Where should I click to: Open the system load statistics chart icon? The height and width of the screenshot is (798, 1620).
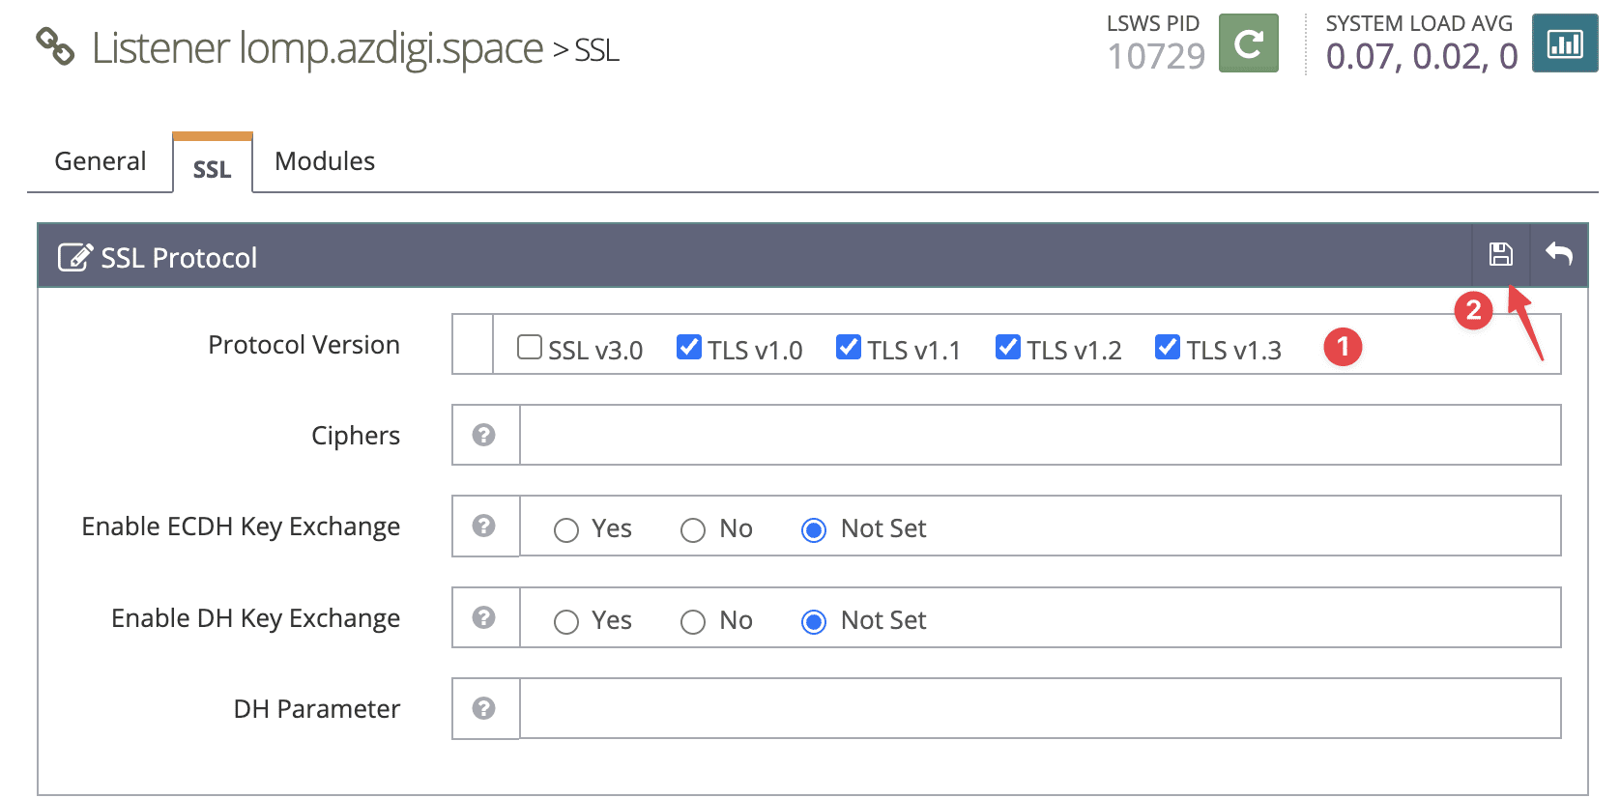[x=1564, y=43]
